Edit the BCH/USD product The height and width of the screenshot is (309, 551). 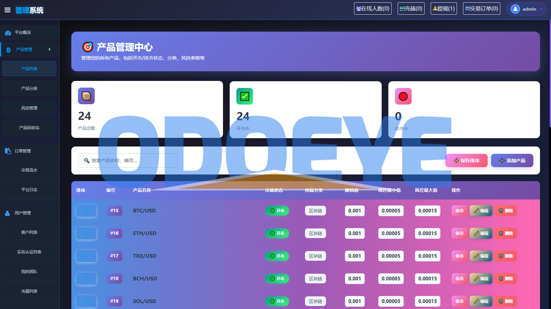(x=481, y=279)
